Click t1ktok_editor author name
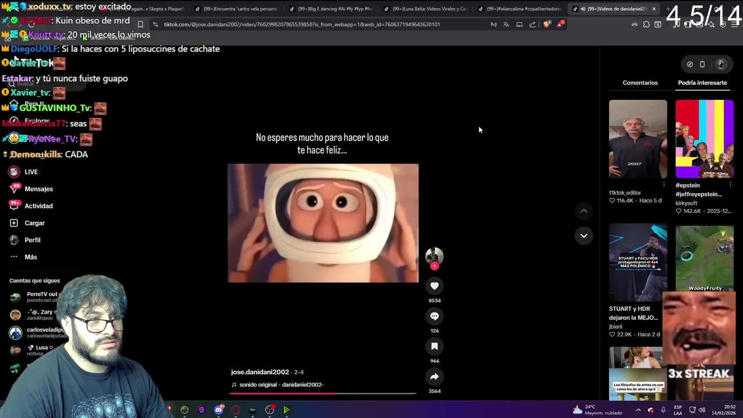 coord(625,193)
